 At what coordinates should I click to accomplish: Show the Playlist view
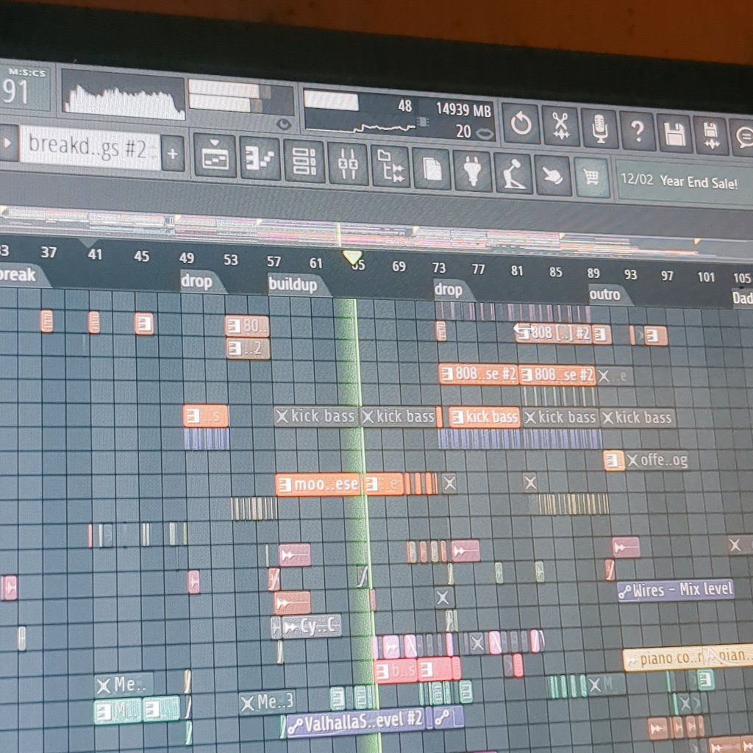215,156
